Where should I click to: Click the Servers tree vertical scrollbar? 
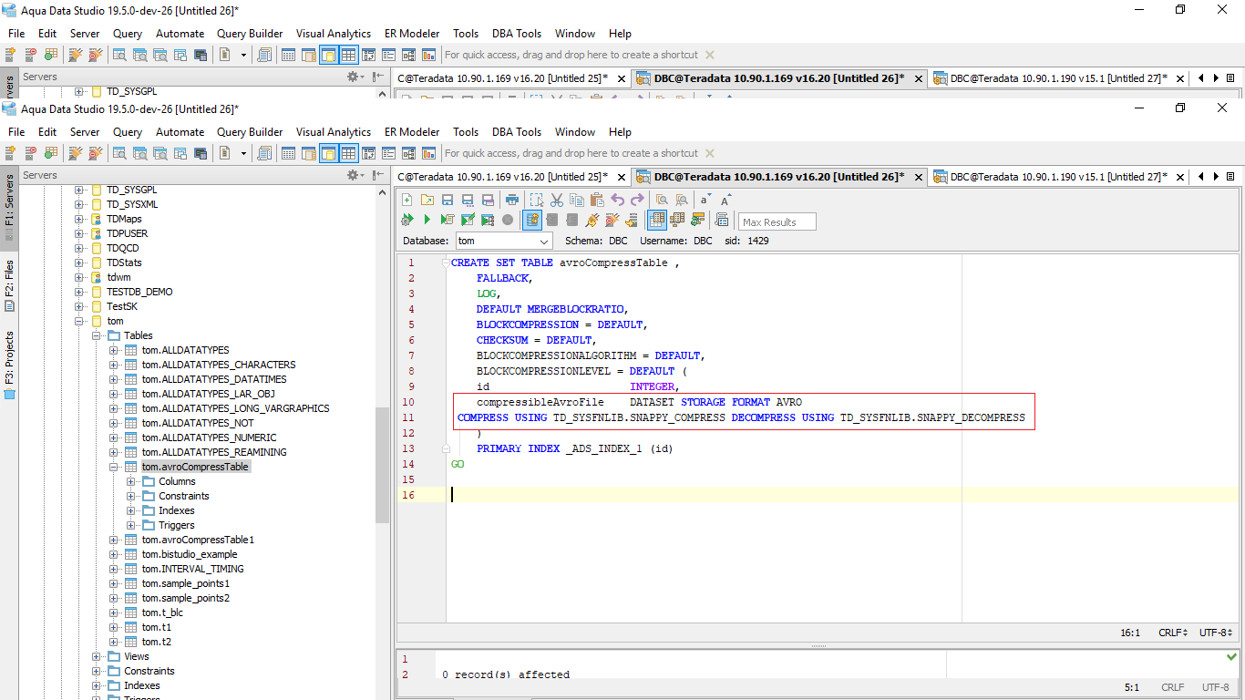click(383, 465)
